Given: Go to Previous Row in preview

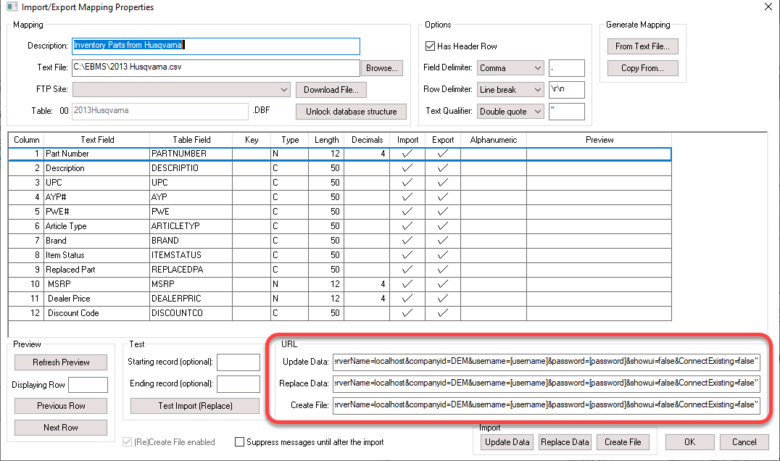Looking at the screenshot, I should [61, 406].
